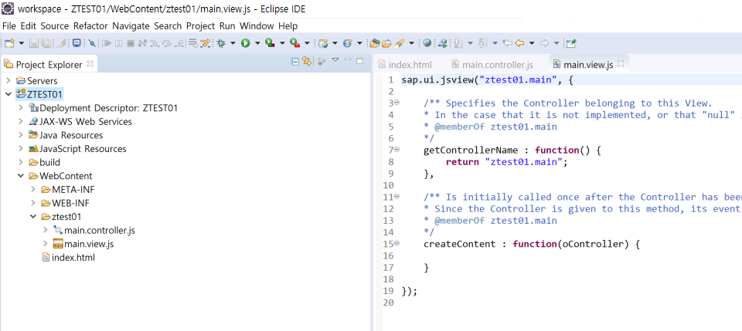Open the Search dropdown arrow

[411, 43]
